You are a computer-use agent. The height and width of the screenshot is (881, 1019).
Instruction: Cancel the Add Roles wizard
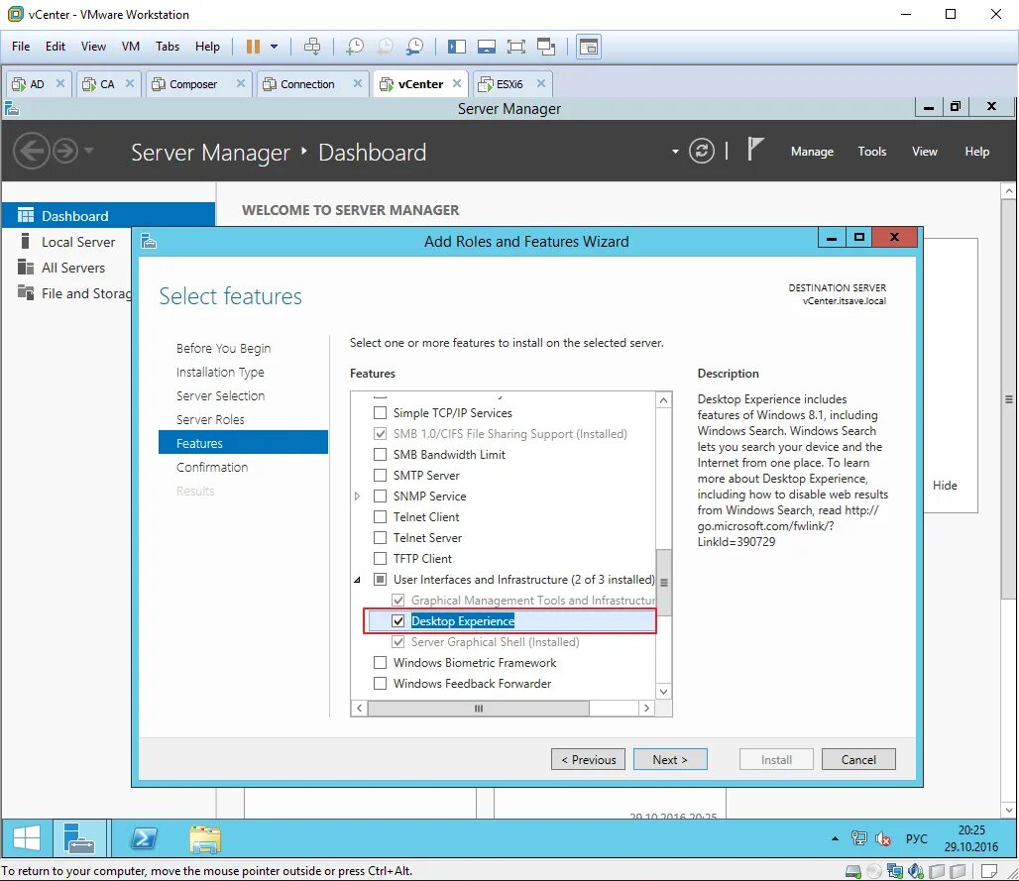pos(858,759)
